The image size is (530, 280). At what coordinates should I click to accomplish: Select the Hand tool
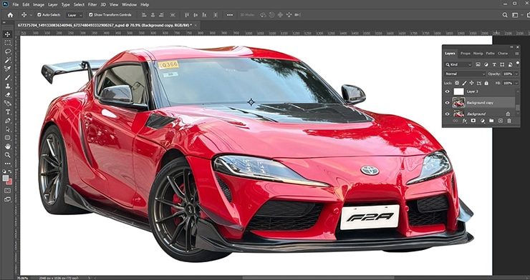tap(7, 146)
